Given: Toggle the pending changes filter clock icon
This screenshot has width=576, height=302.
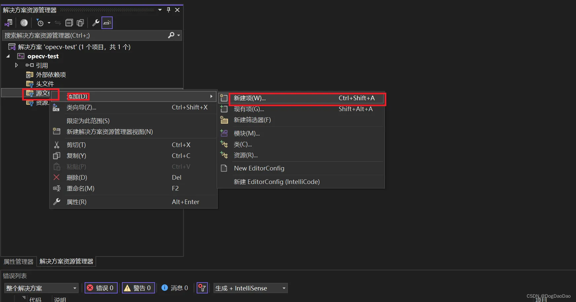Looking at the screenshot, I should [x=40, y=23].
